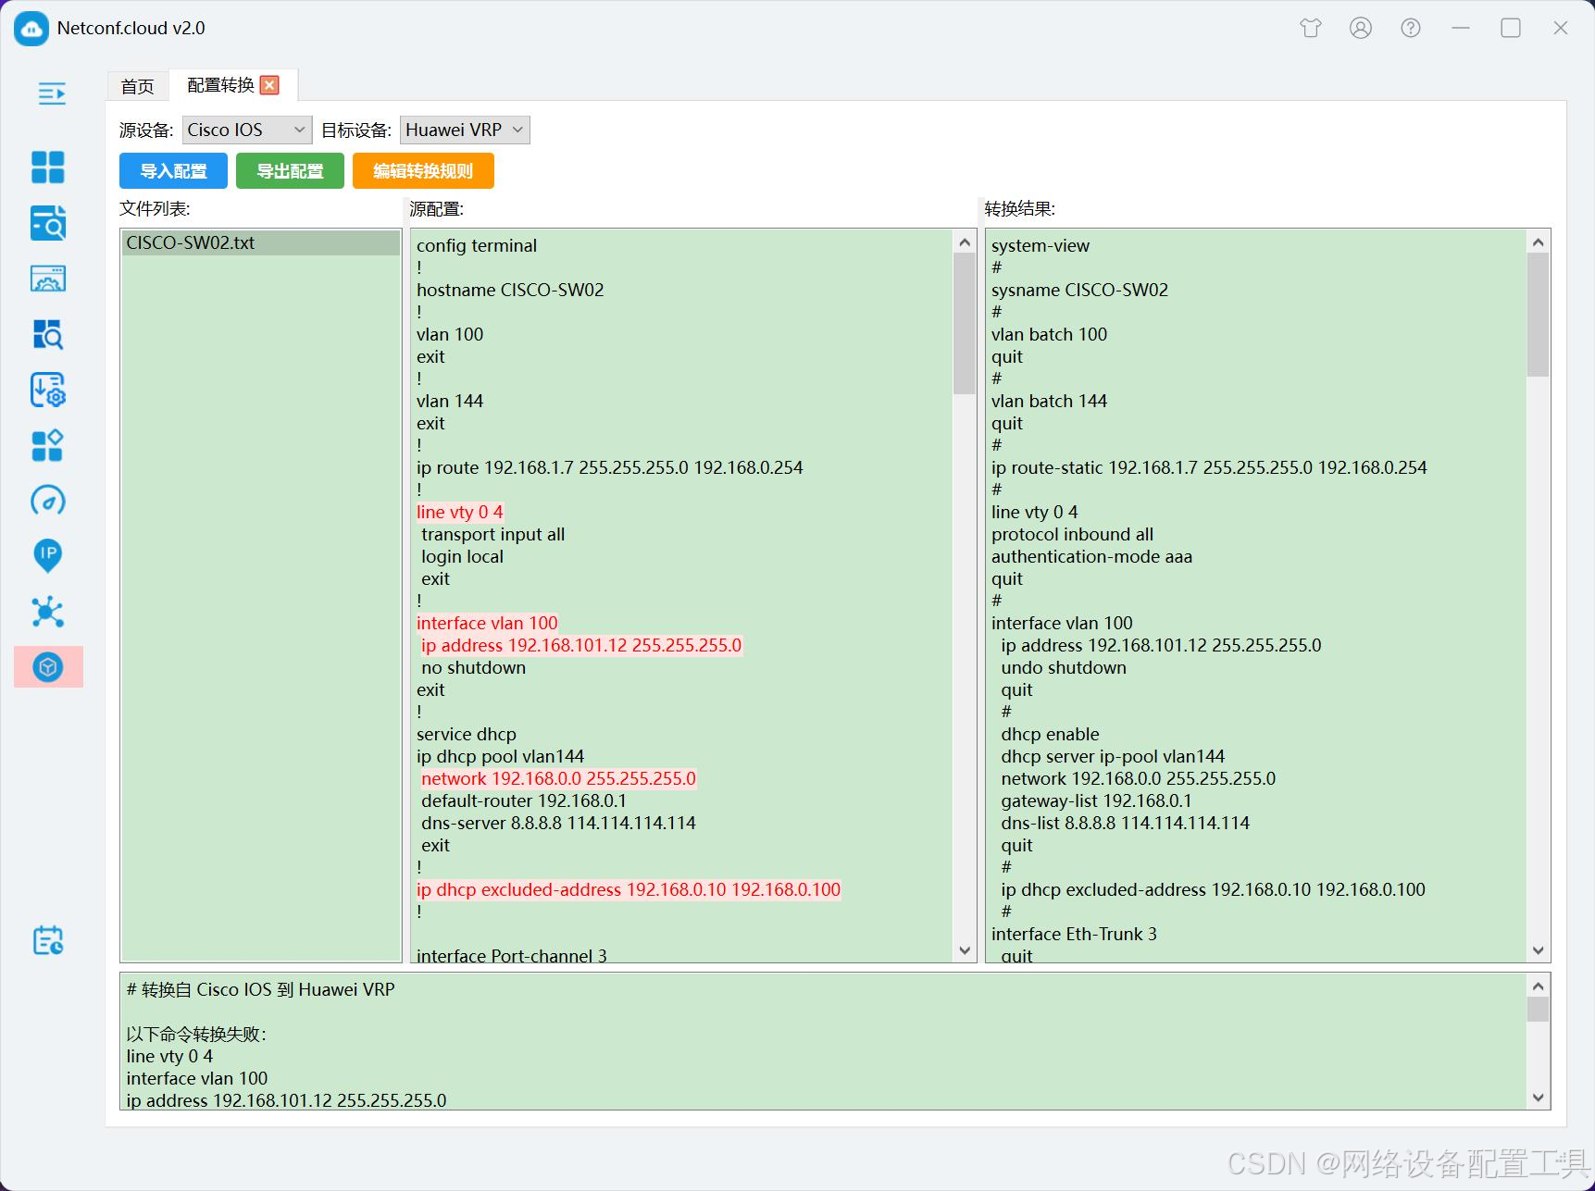
Task: Click 'vlan batch 144' in conversion result
Action: coord(1049,401)
